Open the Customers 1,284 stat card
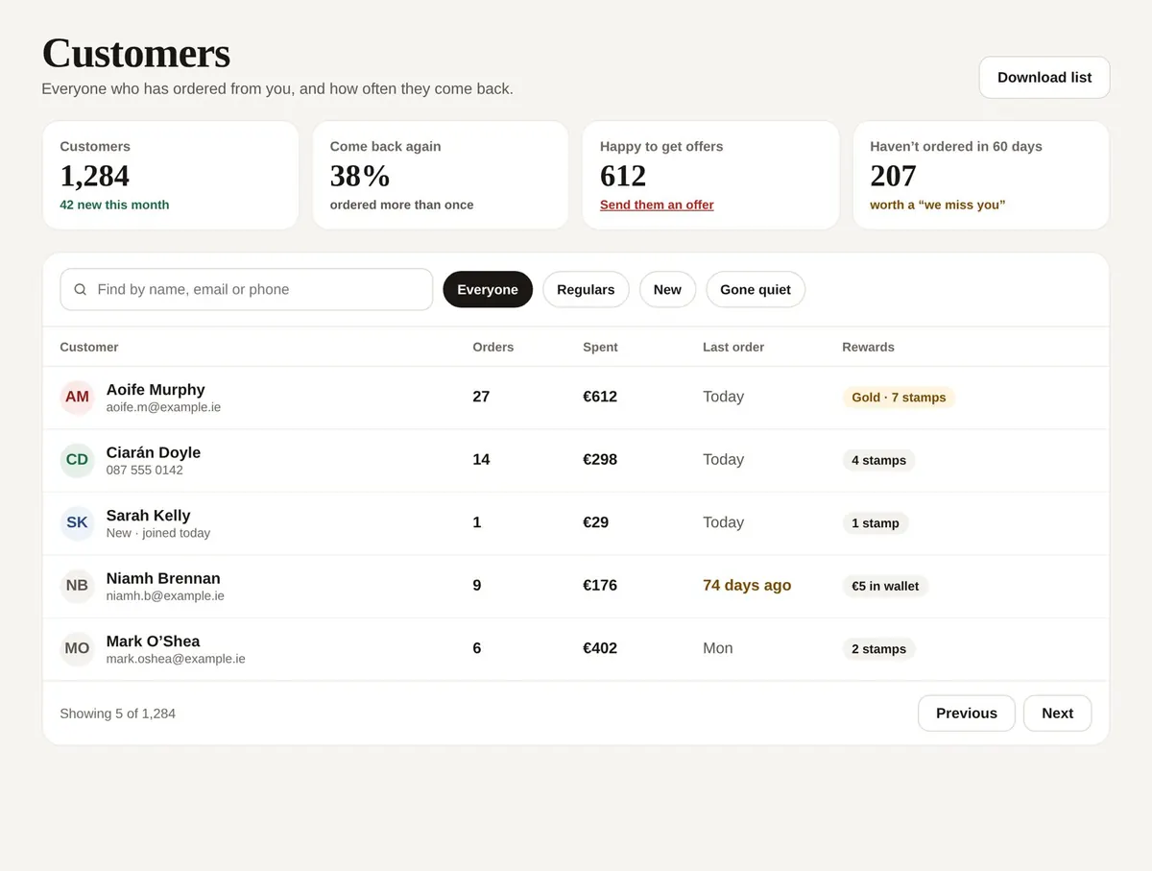This screenshot has height=871, width=1152. point(171,175)
